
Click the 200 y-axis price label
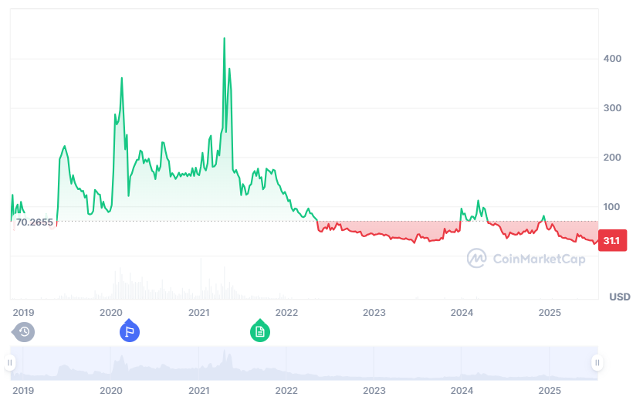[x=612, y=158]
